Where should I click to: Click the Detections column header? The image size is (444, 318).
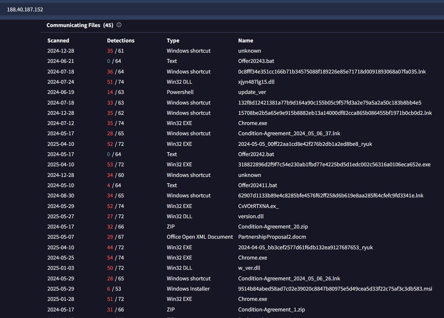[x=121, y=41]
